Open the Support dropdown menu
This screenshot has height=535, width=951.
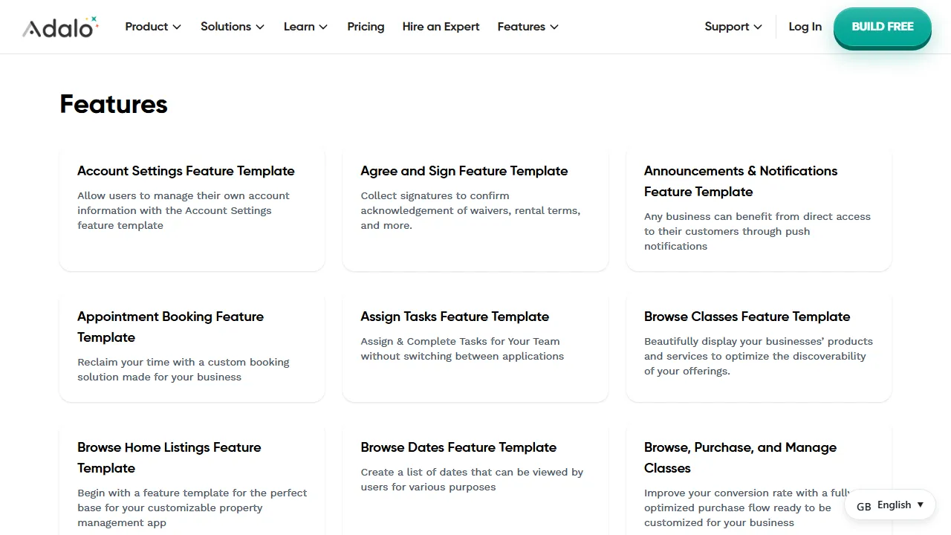pyautogui.click(x=733, y=27)
